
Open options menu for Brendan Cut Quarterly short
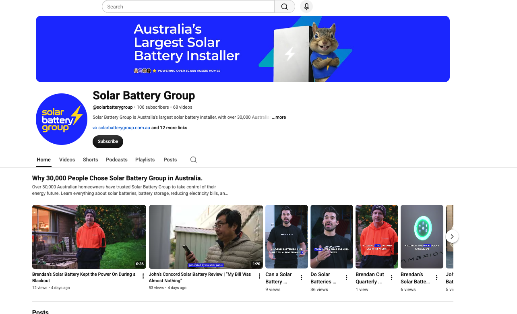[x=391, y=278]
